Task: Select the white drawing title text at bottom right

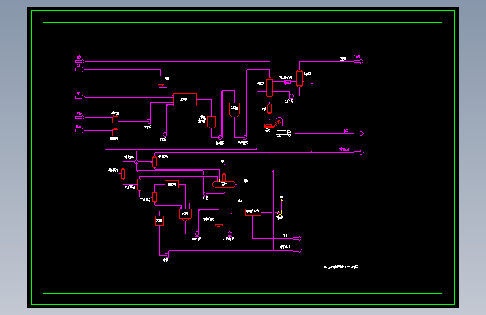Action: [341, 267]
